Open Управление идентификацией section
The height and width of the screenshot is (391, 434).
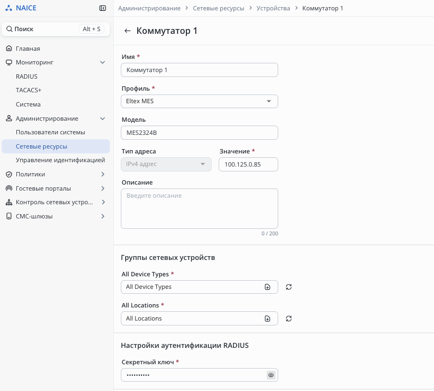[x=60, y=160]
